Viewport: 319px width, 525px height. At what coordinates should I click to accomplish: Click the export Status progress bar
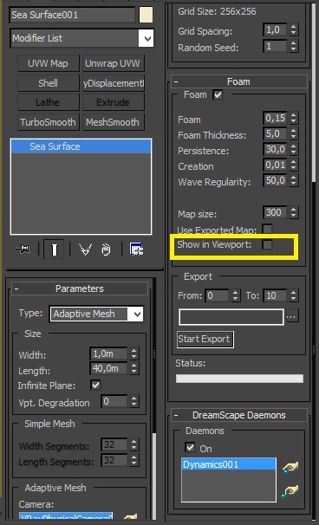click(x=239, y=379)
